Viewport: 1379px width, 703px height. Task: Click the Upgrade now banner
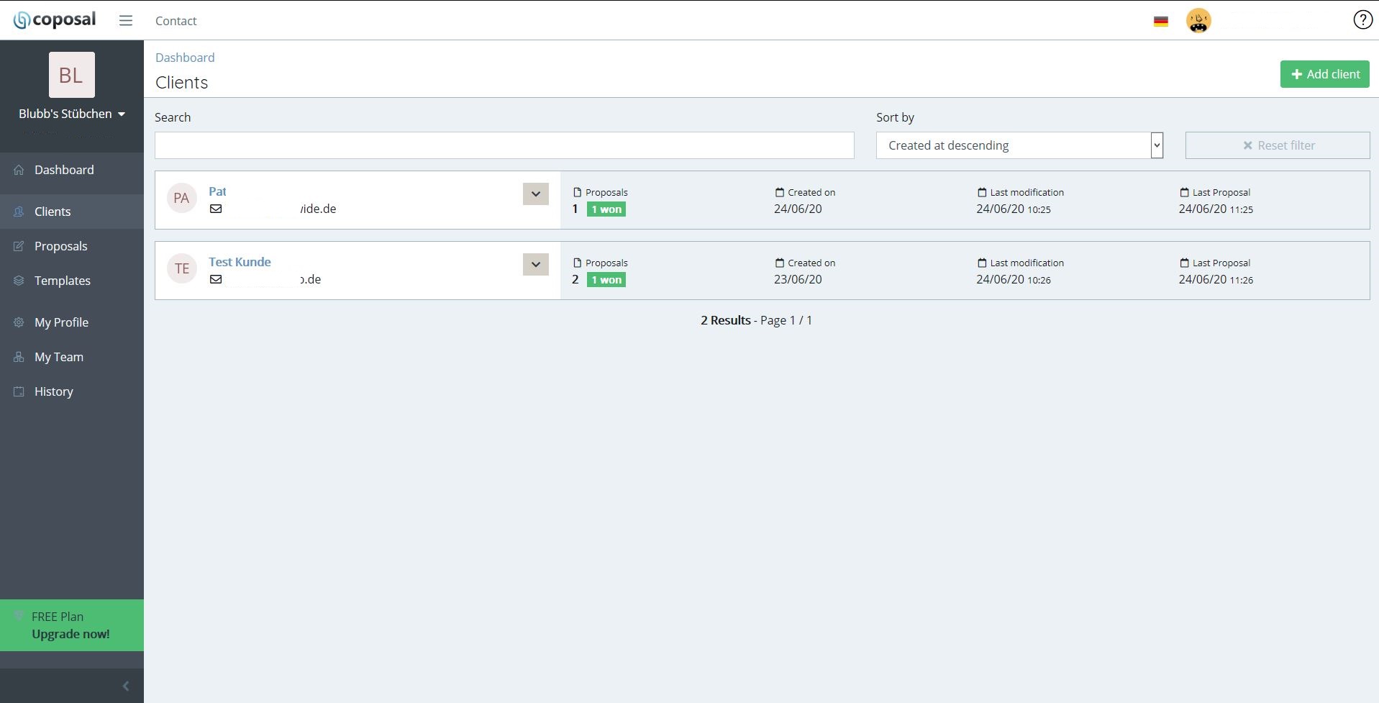[x=72, y=625]
